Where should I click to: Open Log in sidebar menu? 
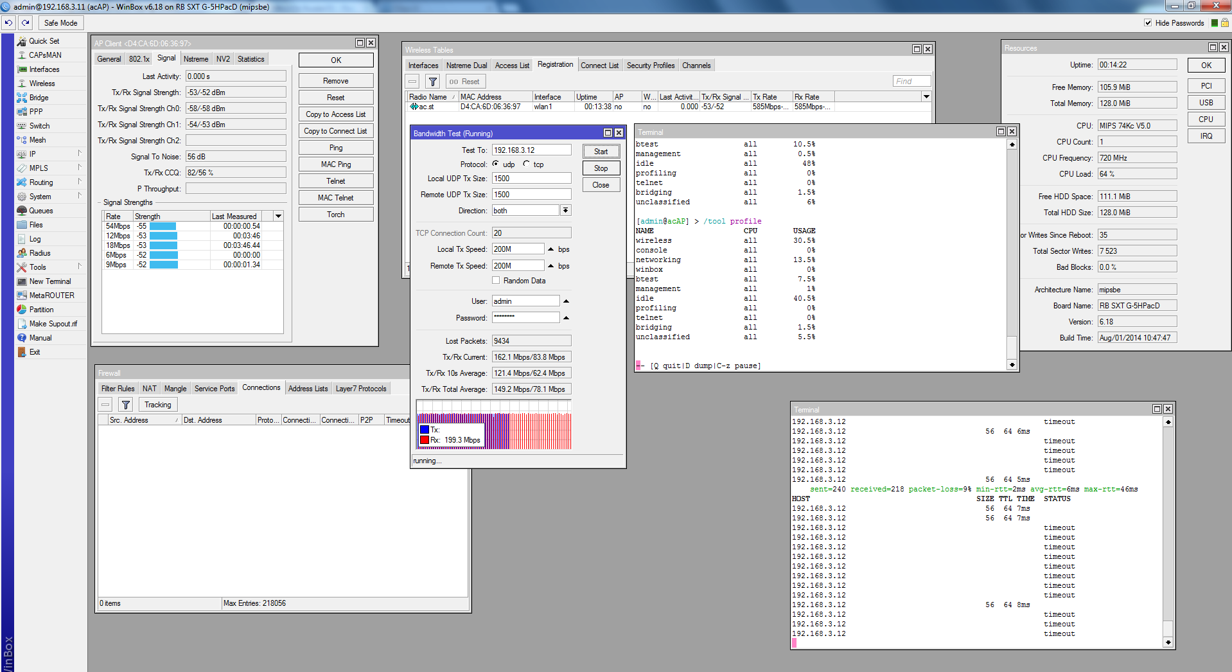(35, 239)
